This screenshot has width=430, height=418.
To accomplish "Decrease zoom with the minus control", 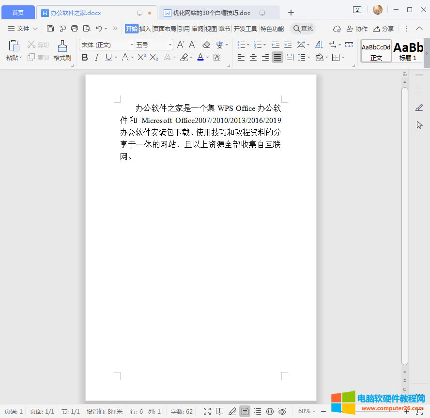I will [x=323, y=411].
